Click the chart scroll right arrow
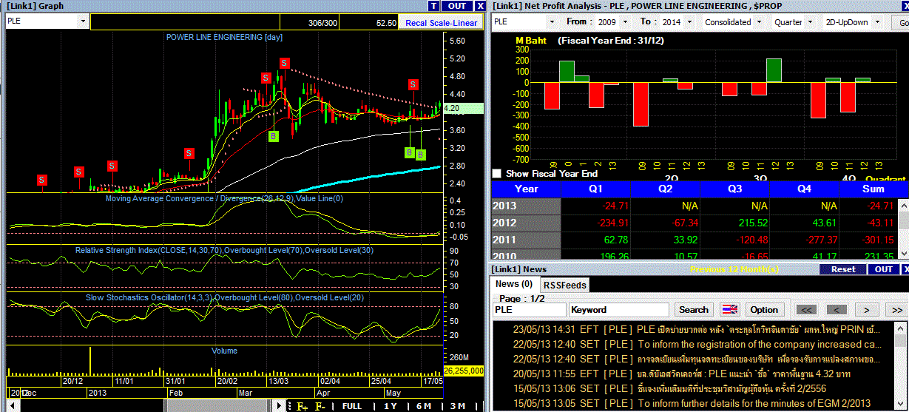 tap(279, 406)
